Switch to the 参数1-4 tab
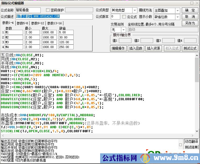 click(x=8, y=23)
